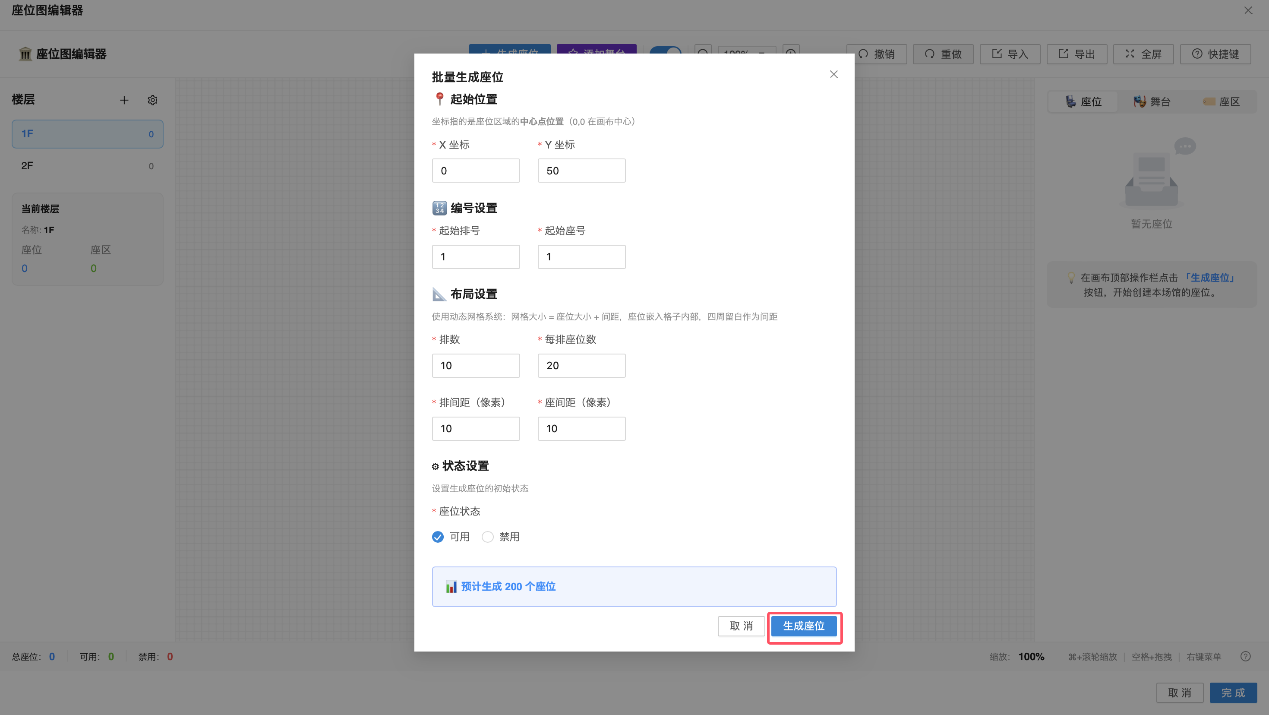Click the 导入 import button
The width and height of the screenshot is (1269, 715).
[1010, 54]
